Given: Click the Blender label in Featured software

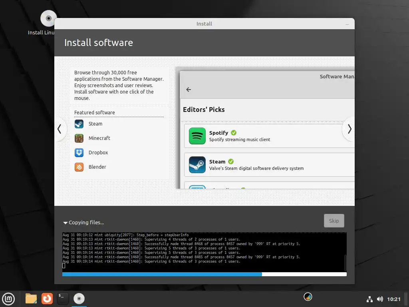Looking at the screenshot, I should (97, 167).
